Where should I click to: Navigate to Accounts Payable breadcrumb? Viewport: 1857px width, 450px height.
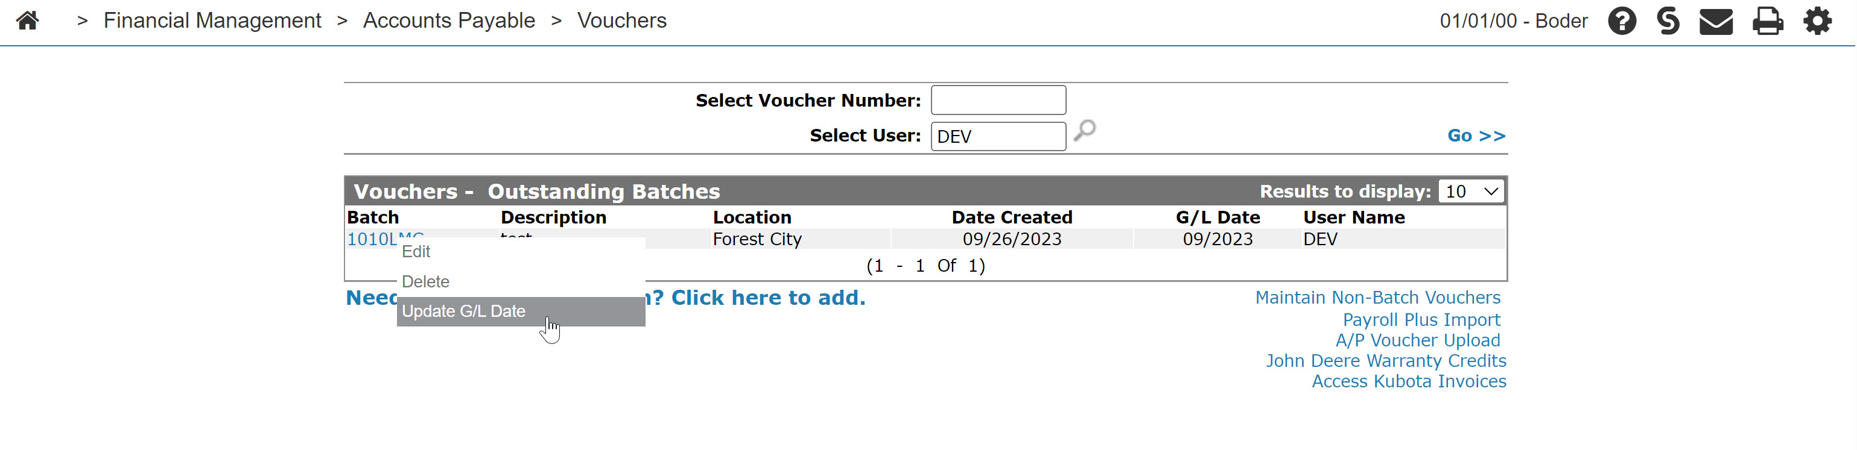point(449,20)
